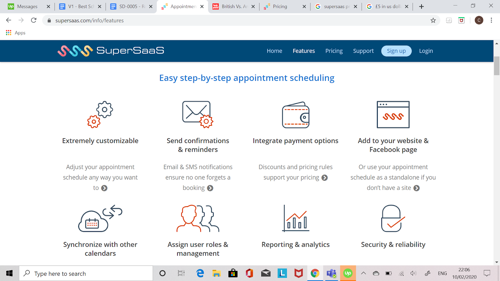Open Pricing in site navigation

coord(334,51)
